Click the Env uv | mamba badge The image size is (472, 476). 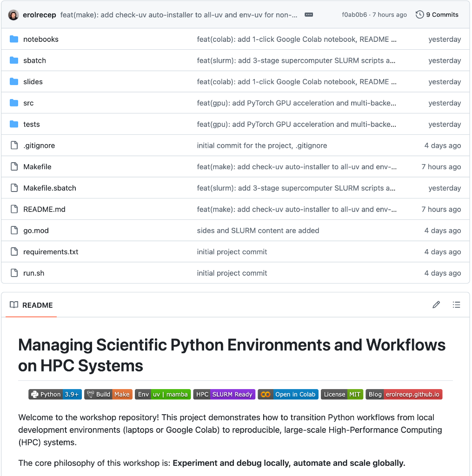tap(163, 394)
